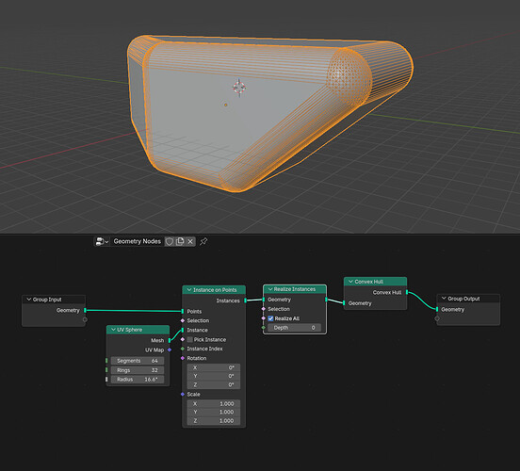Click the Points input socket
The width and height of the screenshot is (520, 471).
pyautogui.click(x=183, y=311)
